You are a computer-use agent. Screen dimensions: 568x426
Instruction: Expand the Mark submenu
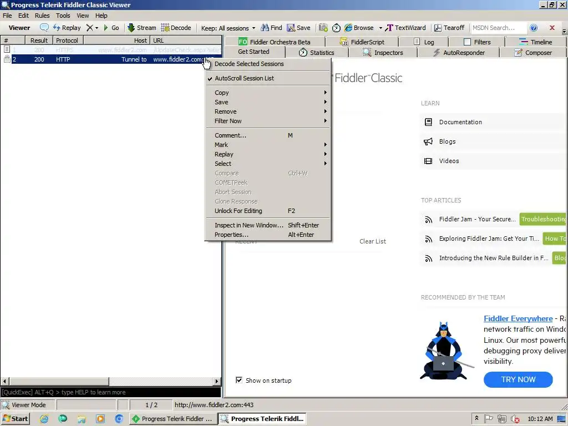click(x=268, y=145)
